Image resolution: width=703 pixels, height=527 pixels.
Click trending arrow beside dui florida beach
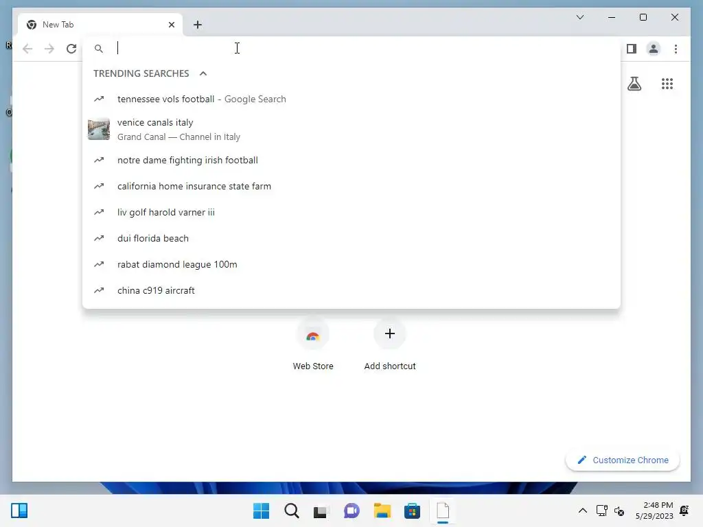(x=99, y=238)
